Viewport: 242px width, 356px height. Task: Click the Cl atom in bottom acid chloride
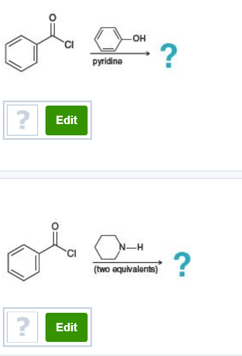72,254
